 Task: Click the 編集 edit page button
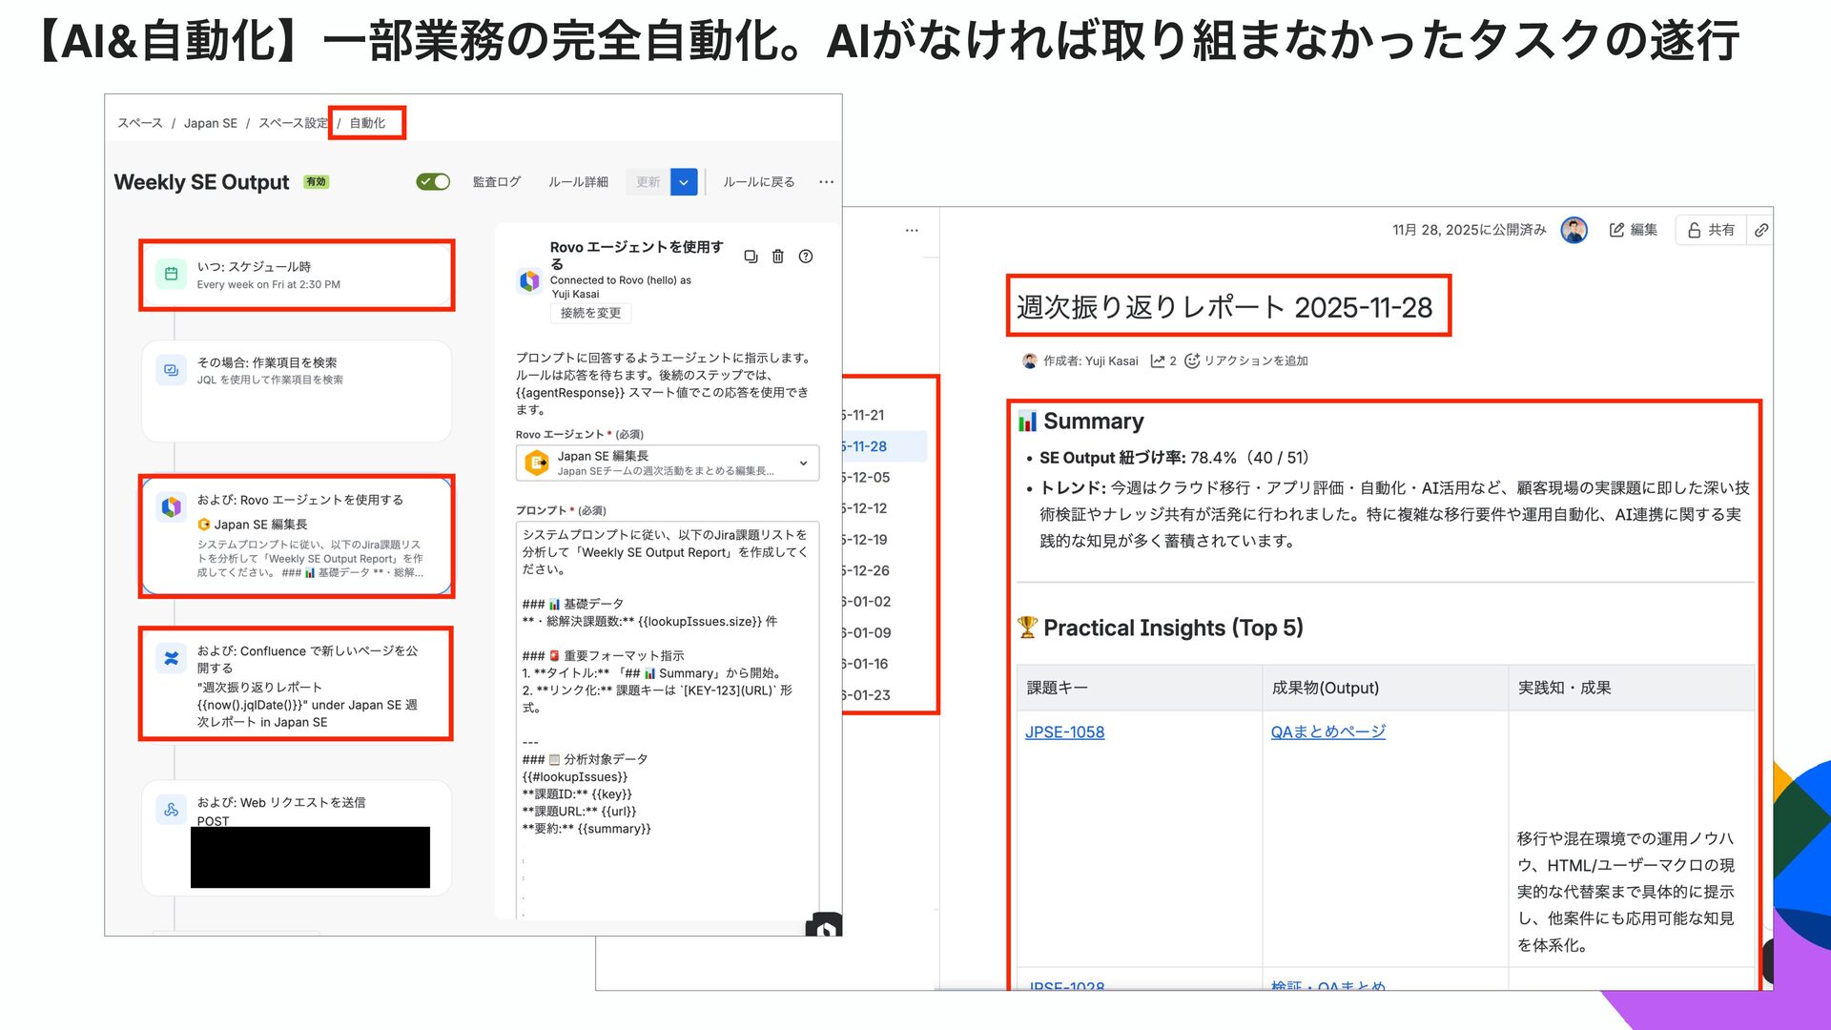point(1634,230)
